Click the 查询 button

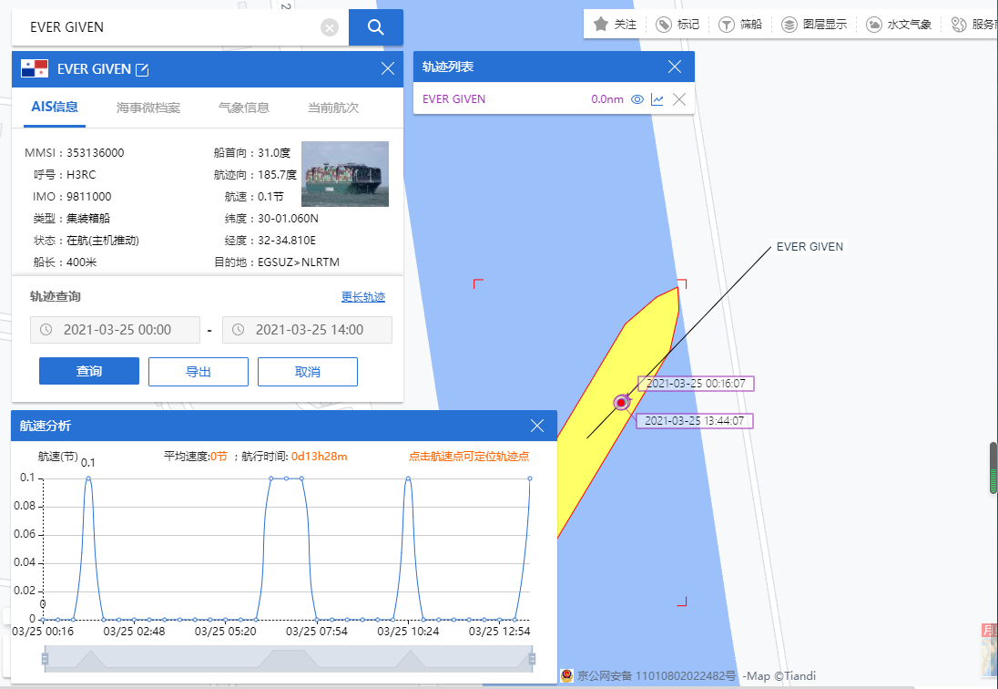(x=89, y=371)
